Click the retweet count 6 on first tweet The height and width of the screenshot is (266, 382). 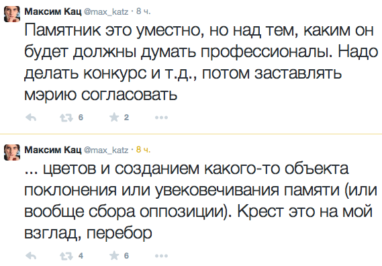pyautogui.click(x=81, y=118)
